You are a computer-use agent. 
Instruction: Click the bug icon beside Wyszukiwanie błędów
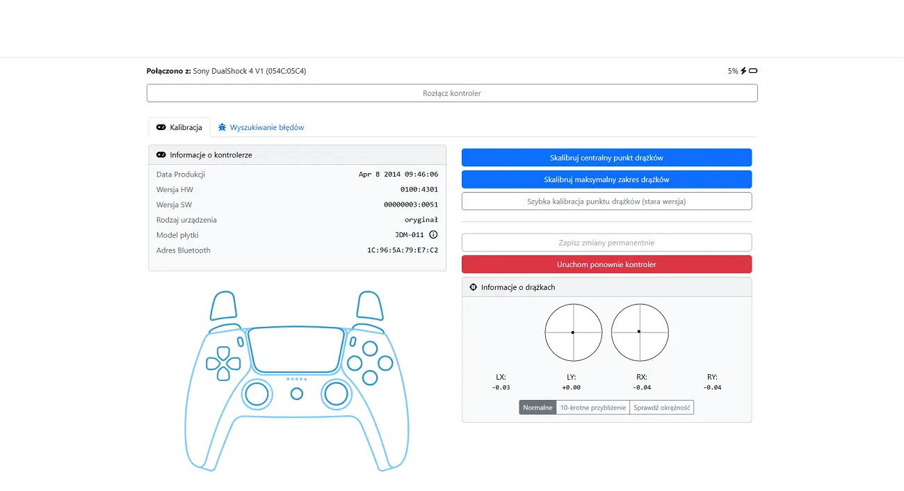click(222, 128)
